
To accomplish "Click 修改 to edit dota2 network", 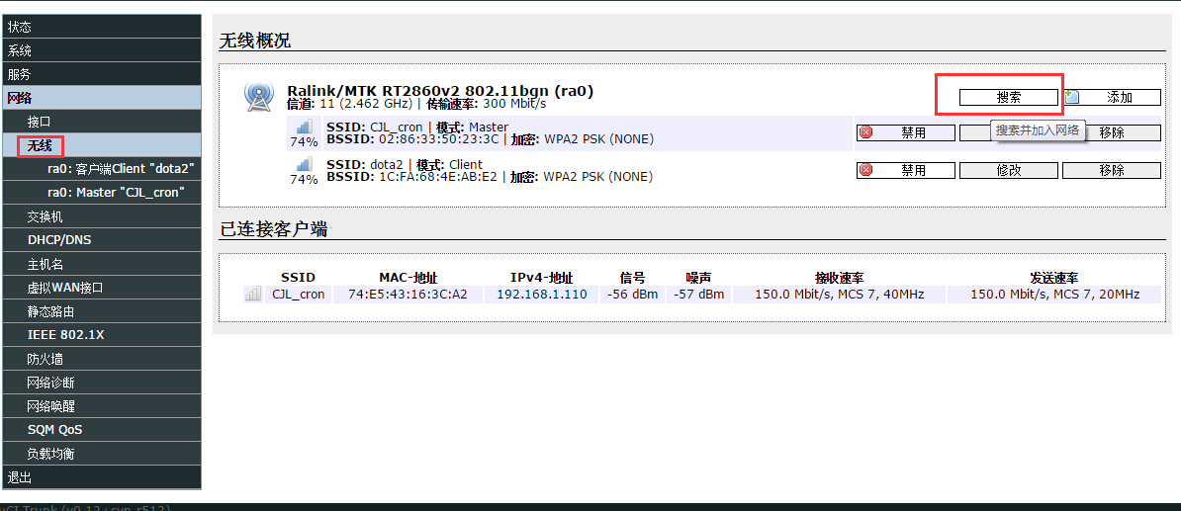I will [1008, 170].
